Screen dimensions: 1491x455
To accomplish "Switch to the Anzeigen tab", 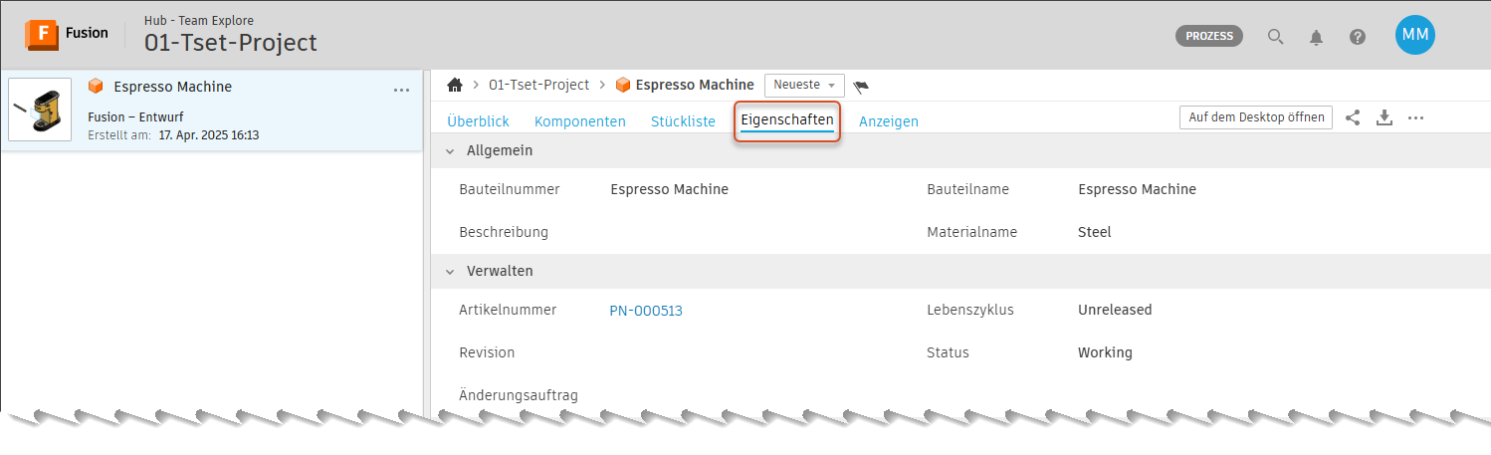I will tap(889, 121).
